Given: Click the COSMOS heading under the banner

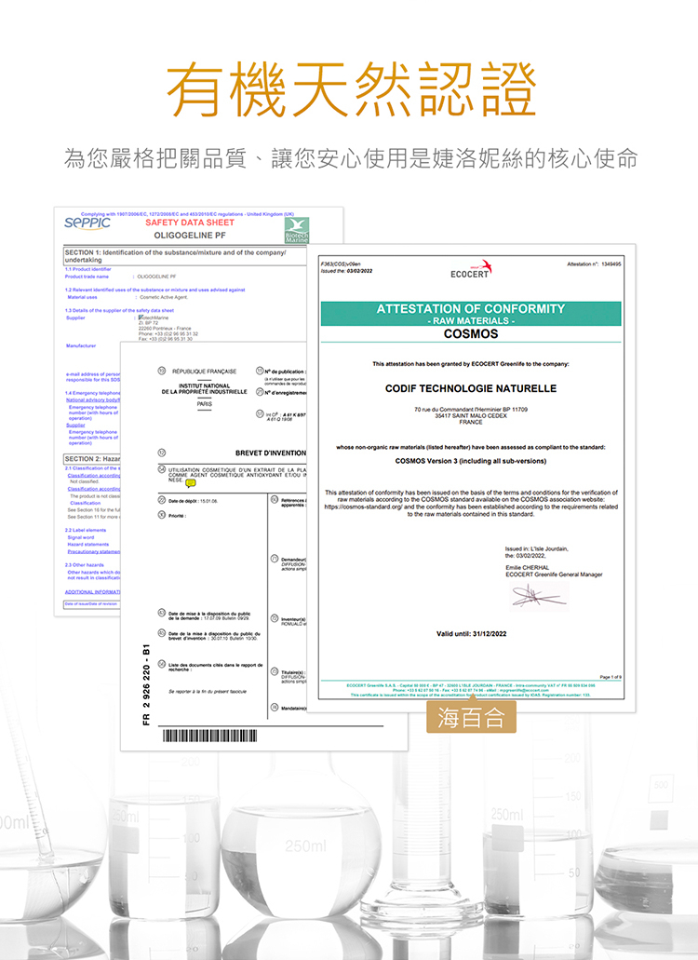Looking at the screenshot, I should (471, 334).
